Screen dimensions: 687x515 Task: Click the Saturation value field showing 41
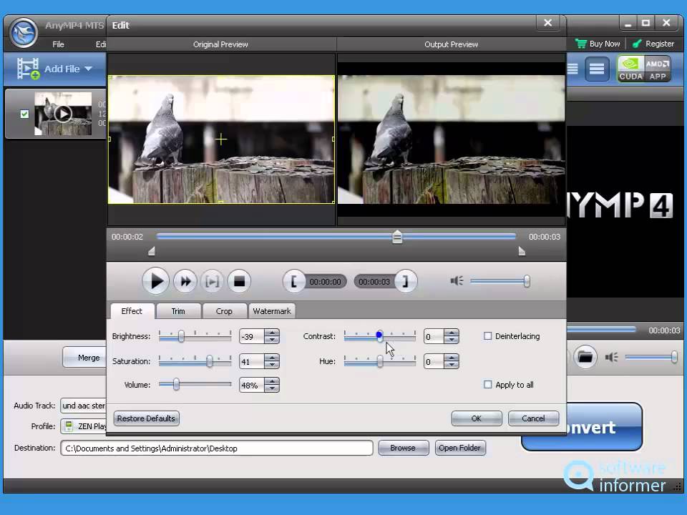pos(252,362)
